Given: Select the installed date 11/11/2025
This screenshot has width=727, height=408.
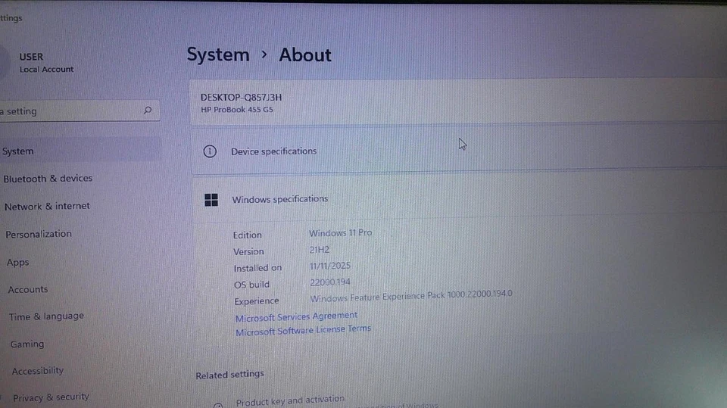Looking at the screenshot, I should pos(330,266).
